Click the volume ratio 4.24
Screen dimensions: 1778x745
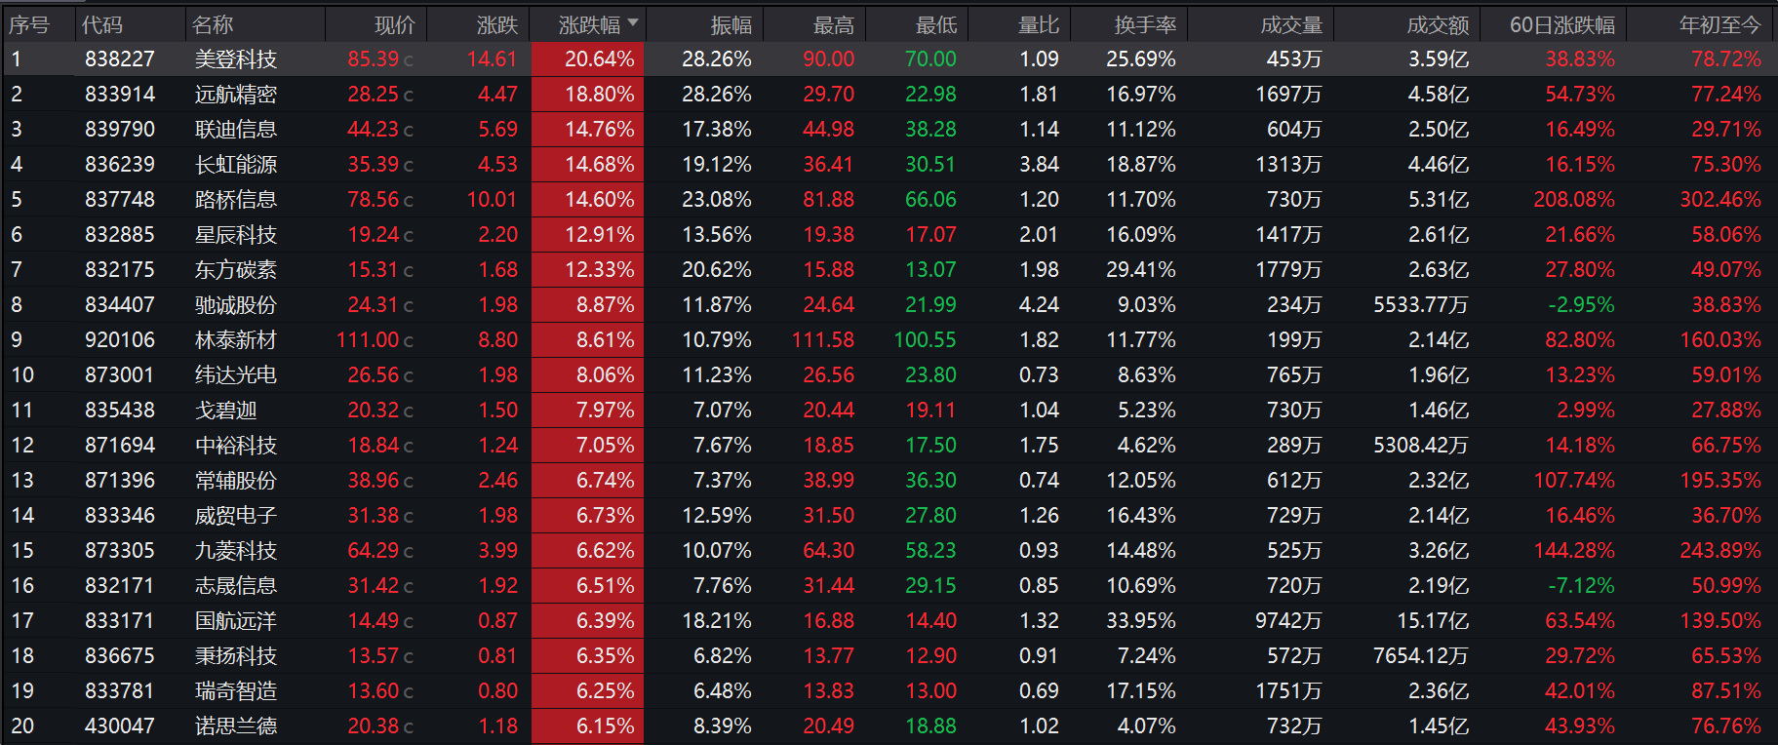click(1039, 305)
